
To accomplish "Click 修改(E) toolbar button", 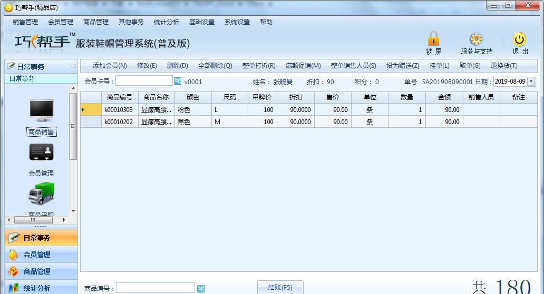I will point(147,65).
